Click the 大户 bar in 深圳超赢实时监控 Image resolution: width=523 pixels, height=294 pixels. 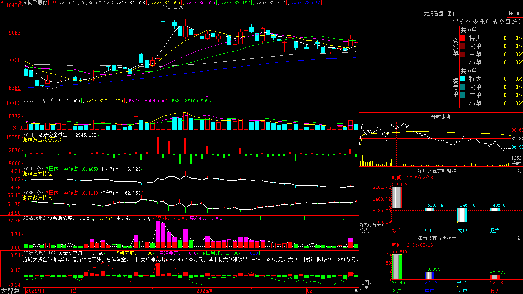pyautogui.click(x=462, y=215)
